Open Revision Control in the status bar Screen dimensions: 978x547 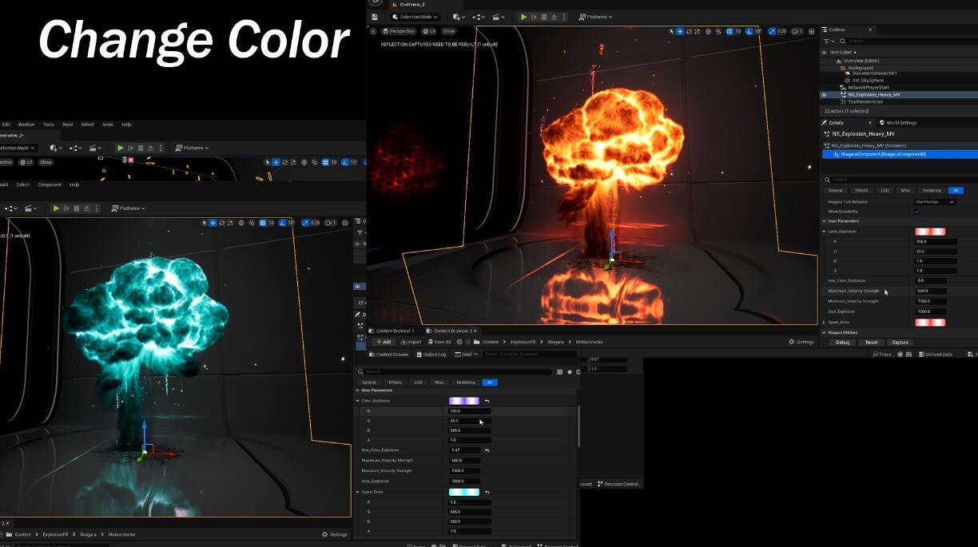pos(619,484)
